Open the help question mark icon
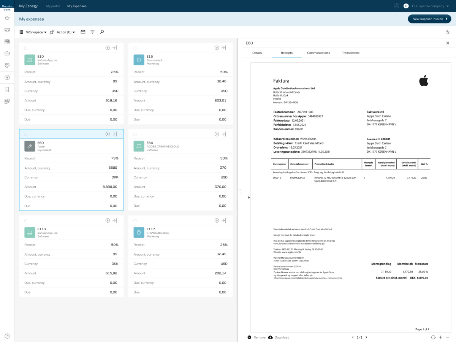 [7, 336]
